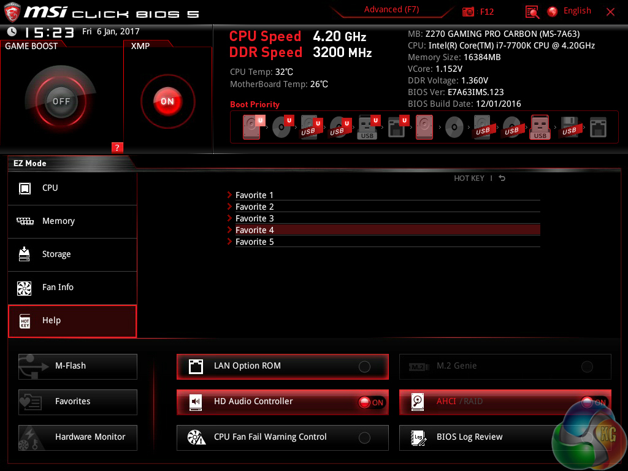Expand the Favorite 3 entry
The height and width of the screenshot is (471, 628).
[x=255, y=218]
